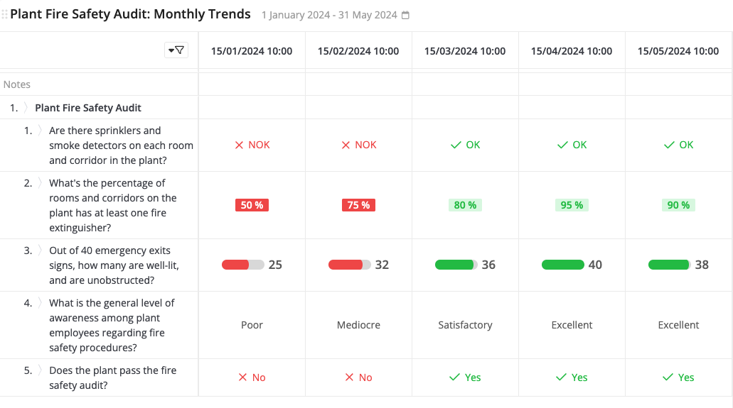Click the 1 January 2024 - 31 May 2024 date range
The width and height of the screenshot is (733, 408).
(329, 16)
